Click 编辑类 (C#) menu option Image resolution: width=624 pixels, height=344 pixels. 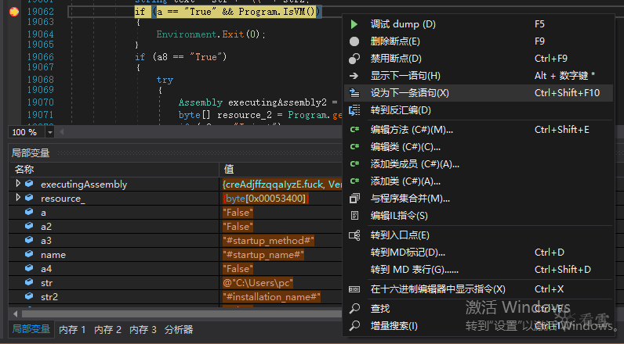point(406,147)
